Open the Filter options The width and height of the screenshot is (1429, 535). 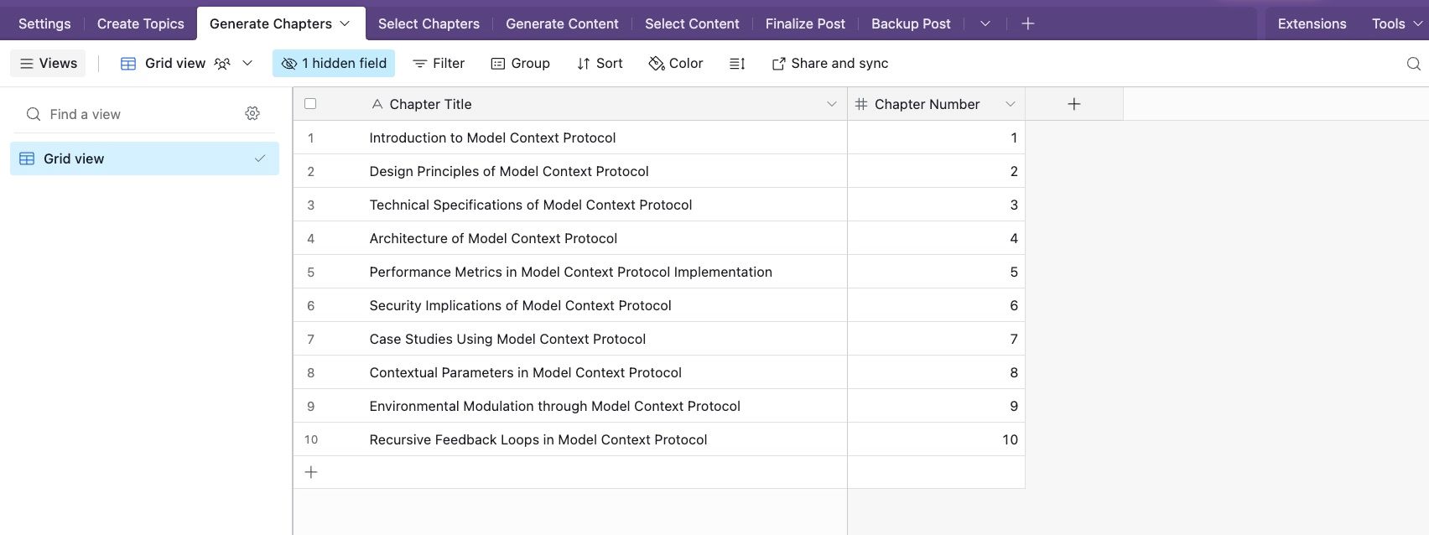(x=439, y=64)
